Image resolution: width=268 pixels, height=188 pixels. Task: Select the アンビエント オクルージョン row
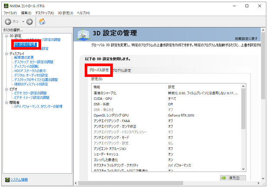(x=166, y=149)
